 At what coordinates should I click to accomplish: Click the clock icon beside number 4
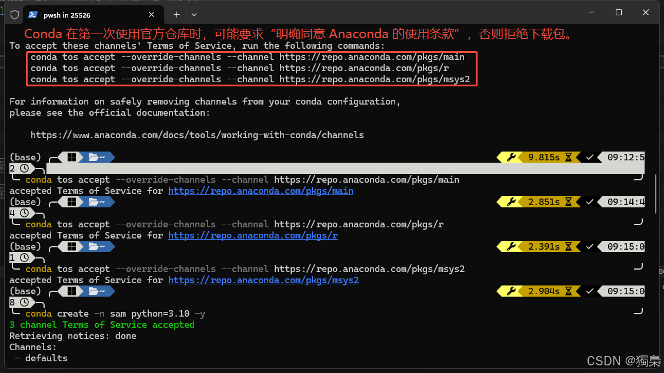pos(25,213)
